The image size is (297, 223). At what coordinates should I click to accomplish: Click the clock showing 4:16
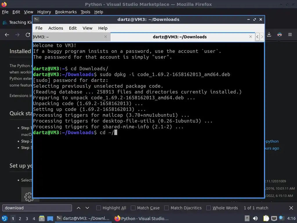pyautogui.click(x=291, y=218)
